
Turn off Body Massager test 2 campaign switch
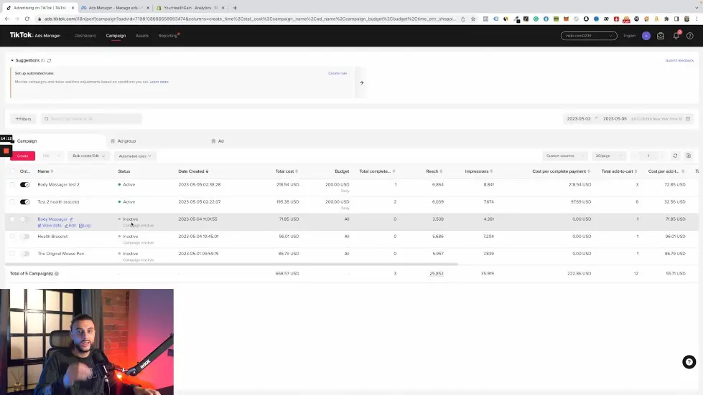24,185
